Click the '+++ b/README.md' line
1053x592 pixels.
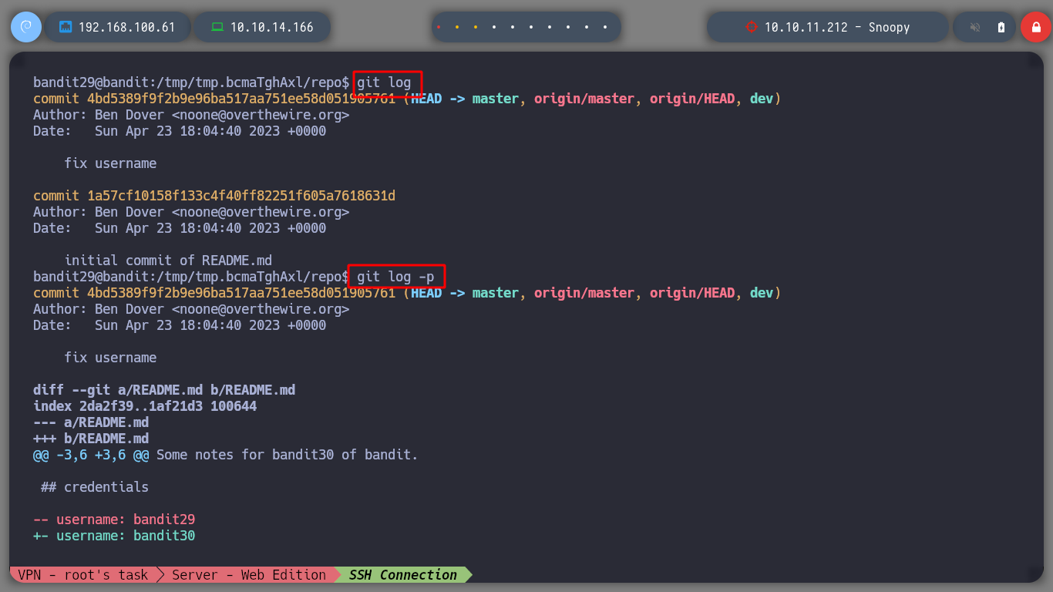pyautogui.click(x=91, y=439)
